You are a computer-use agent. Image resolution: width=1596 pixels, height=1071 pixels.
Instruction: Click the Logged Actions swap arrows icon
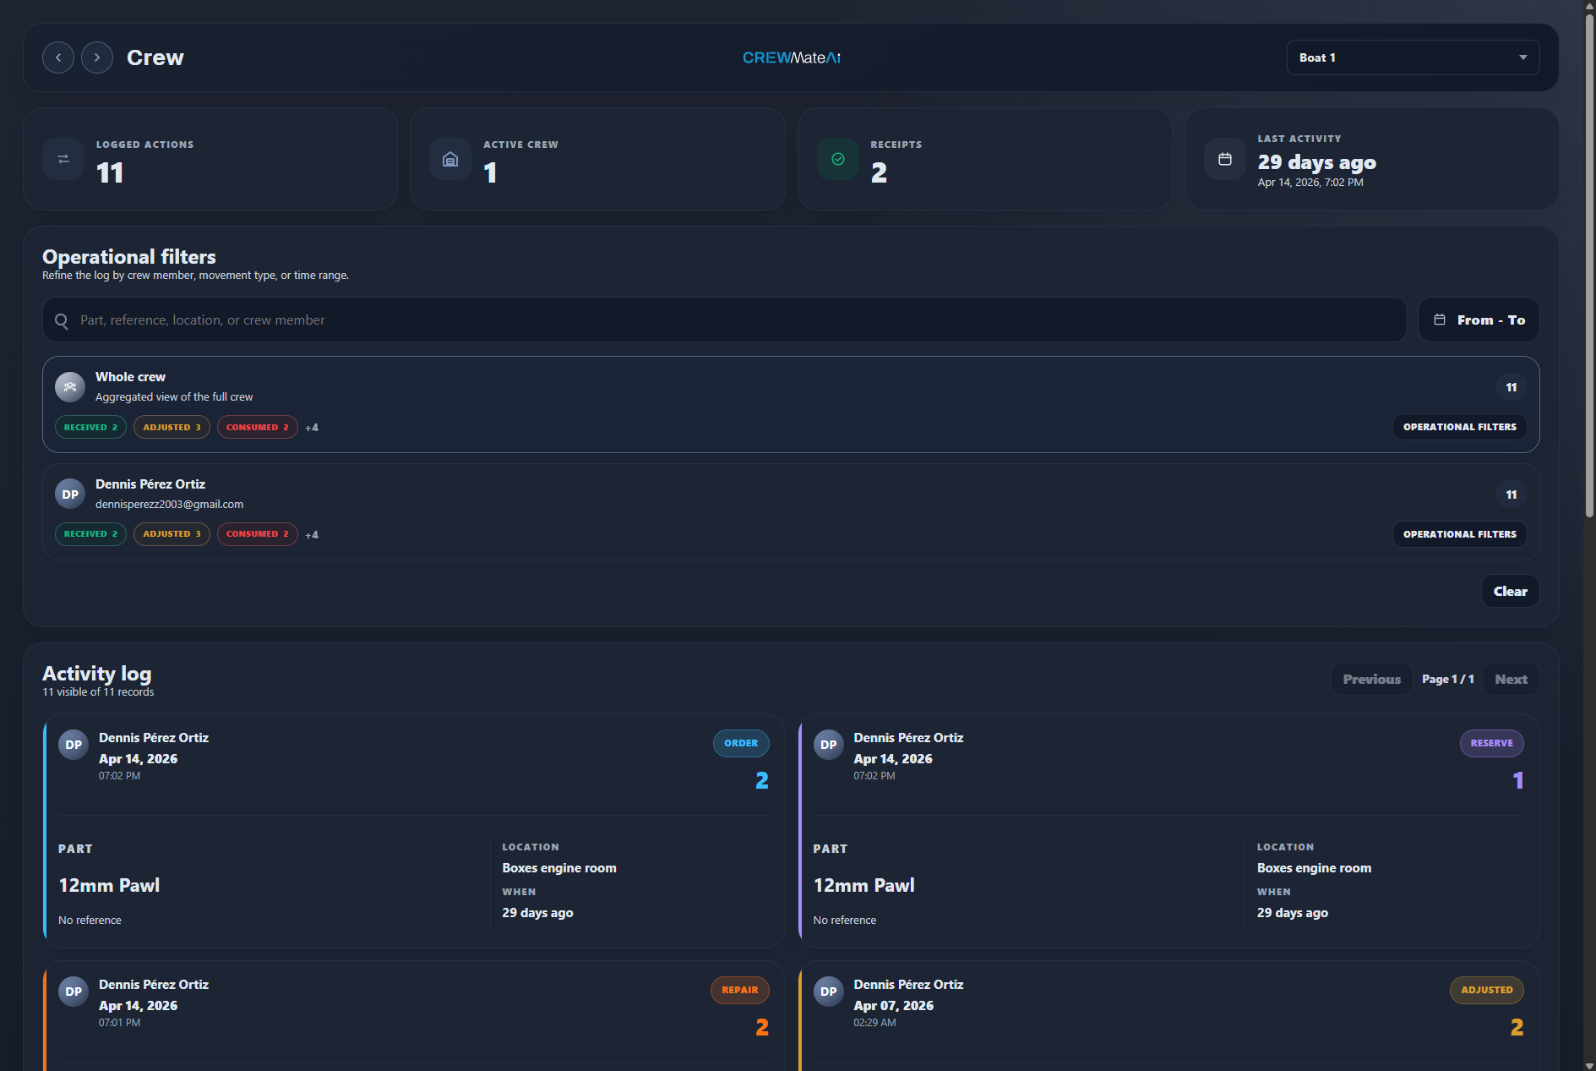click(63, 159)
